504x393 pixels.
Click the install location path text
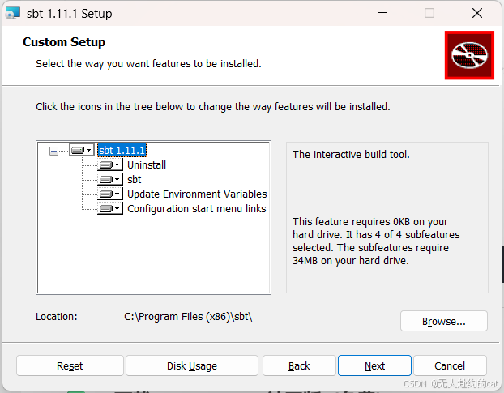coord(188,317)
